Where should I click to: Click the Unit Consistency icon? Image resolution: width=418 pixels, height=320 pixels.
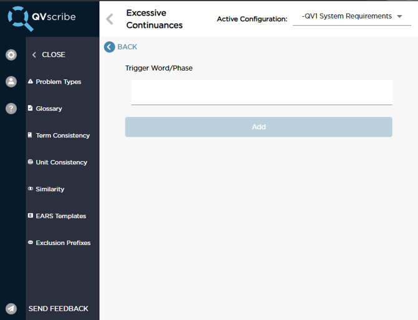31,162
